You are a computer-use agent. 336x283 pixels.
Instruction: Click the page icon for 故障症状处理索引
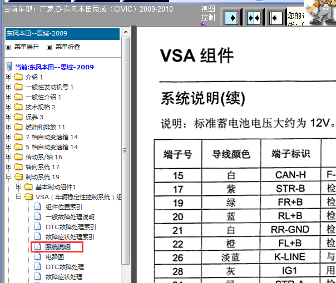pyautogui.click(x=38, y=236)
